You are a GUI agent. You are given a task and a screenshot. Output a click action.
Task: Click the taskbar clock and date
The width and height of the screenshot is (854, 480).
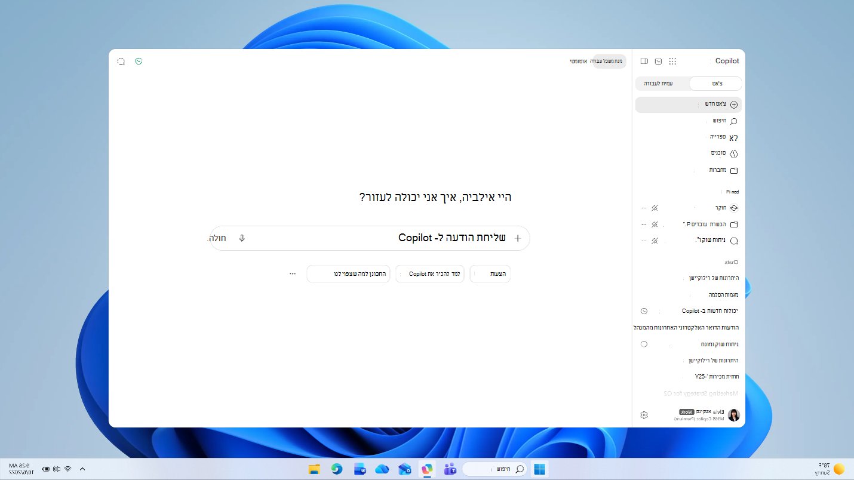pos(22,469)
